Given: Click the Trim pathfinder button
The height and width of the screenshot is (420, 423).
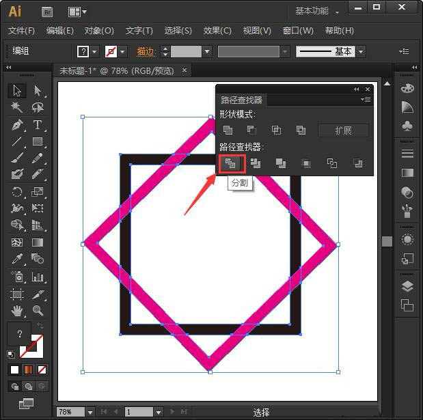Looking at the screenshot, I should (255, 163).
